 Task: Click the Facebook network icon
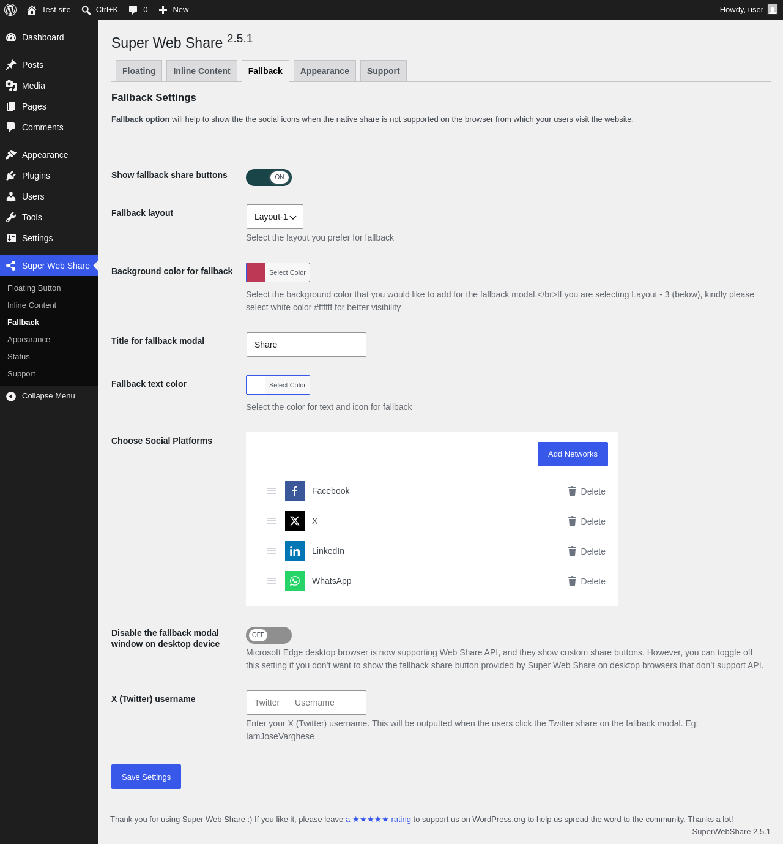click(295, 491)
